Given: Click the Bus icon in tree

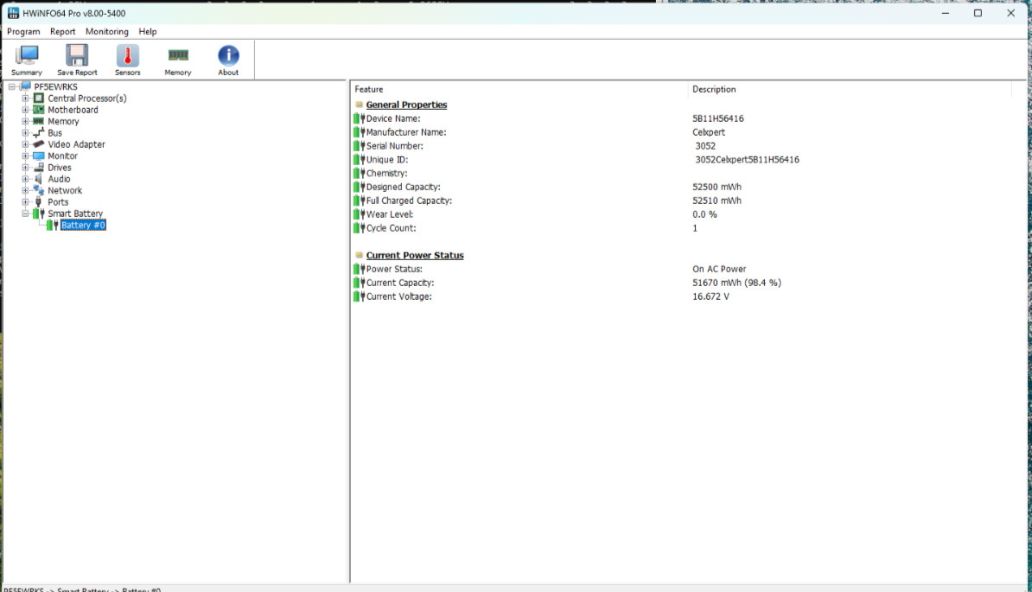Looking at the screenshot, I should click(39, 132).
